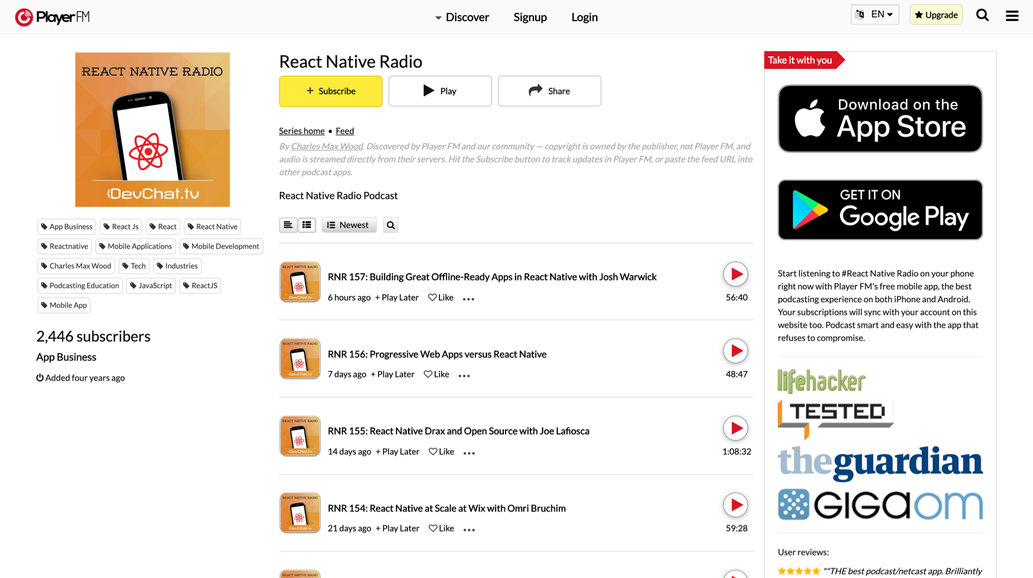Select the Mobile Applications tag
The image size is (1033, 578).
(x=136, y=246)
